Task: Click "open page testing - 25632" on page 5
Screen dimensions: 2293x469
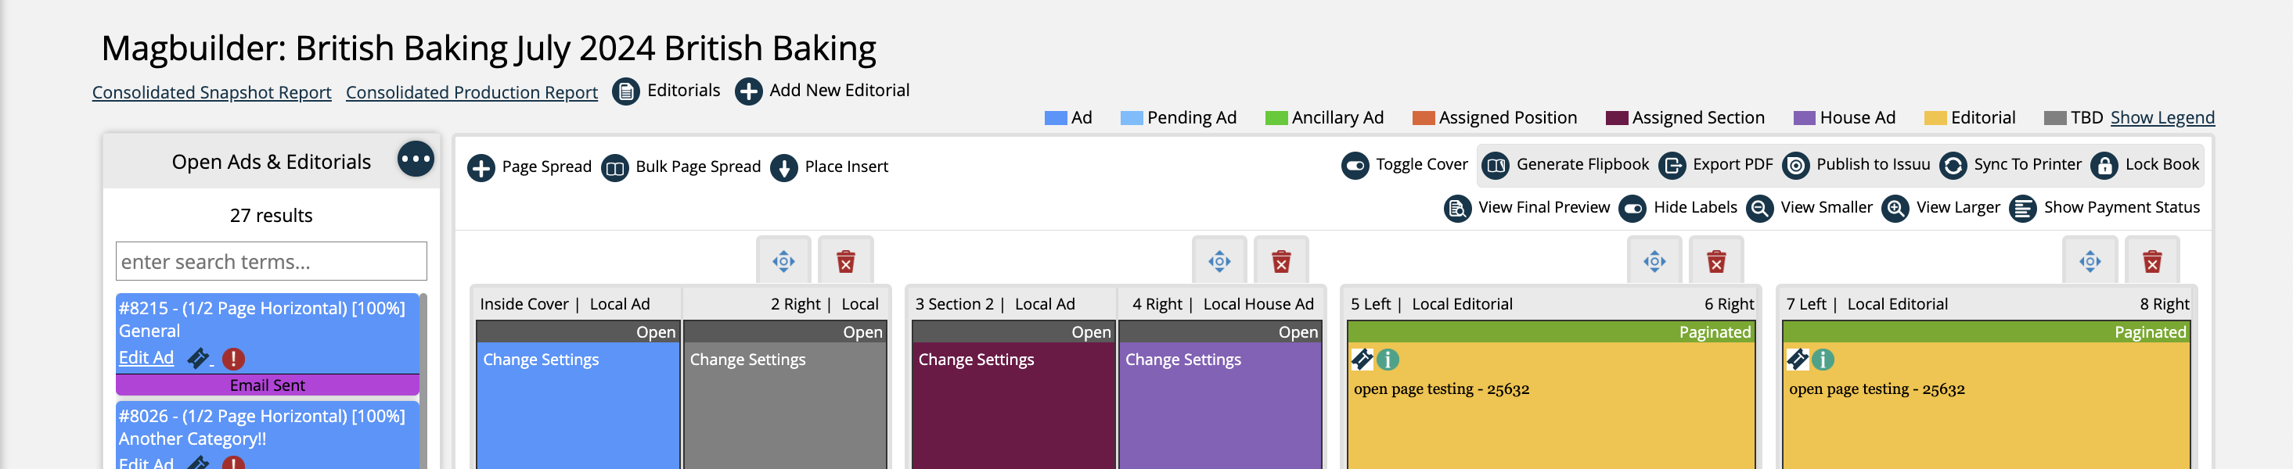Action: (x=1441, y=389)
